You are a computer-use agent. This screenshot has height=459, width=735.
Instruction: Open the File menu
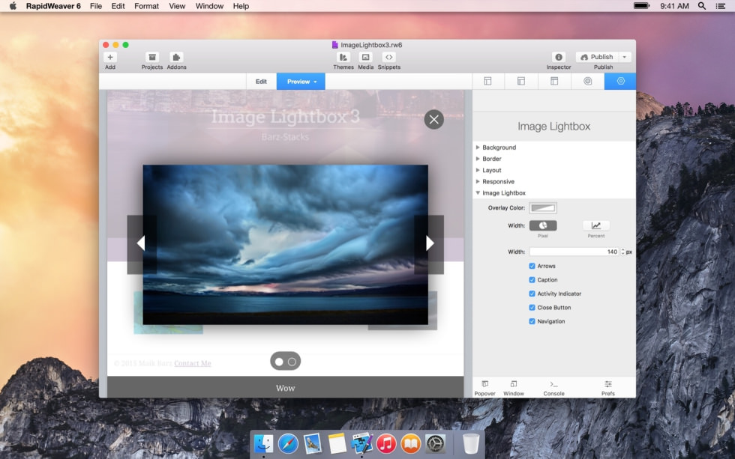point(96,6)
